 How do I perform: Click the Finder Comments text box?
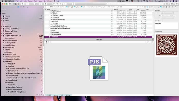pos(167,26)
